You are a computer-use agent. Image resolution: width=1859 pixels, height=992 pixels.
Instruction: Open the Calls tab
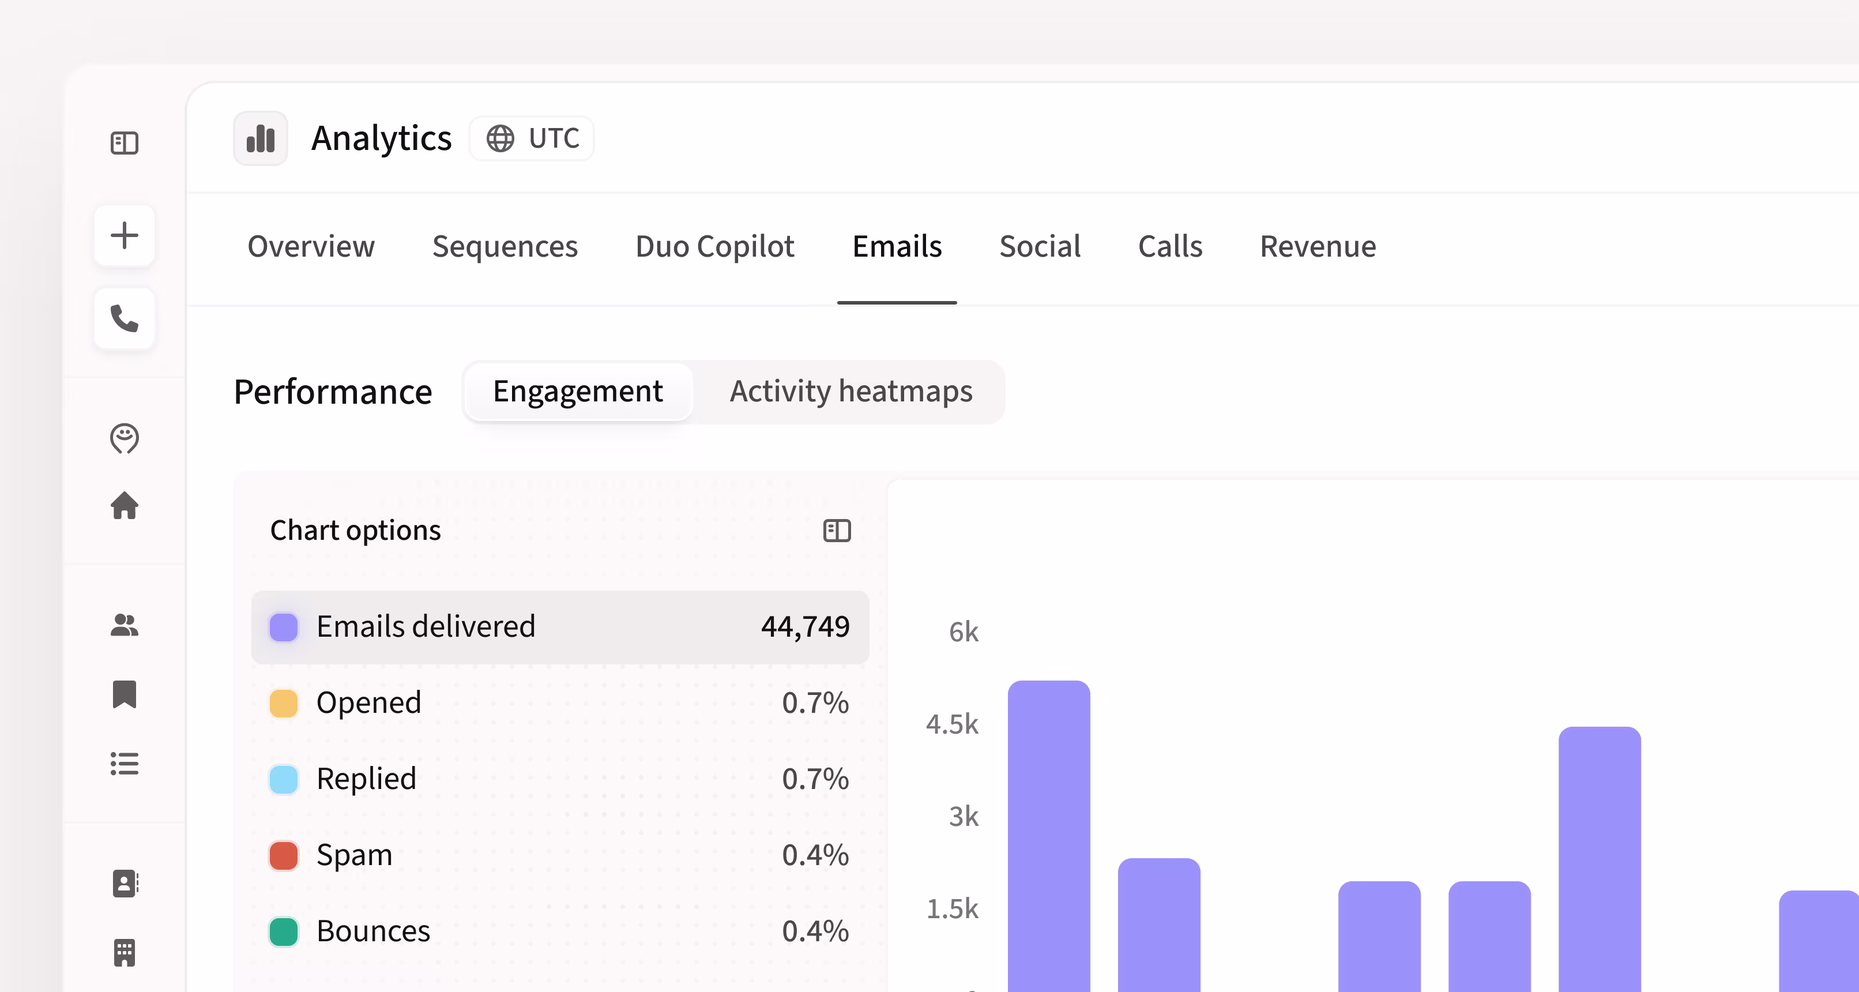1170,246
